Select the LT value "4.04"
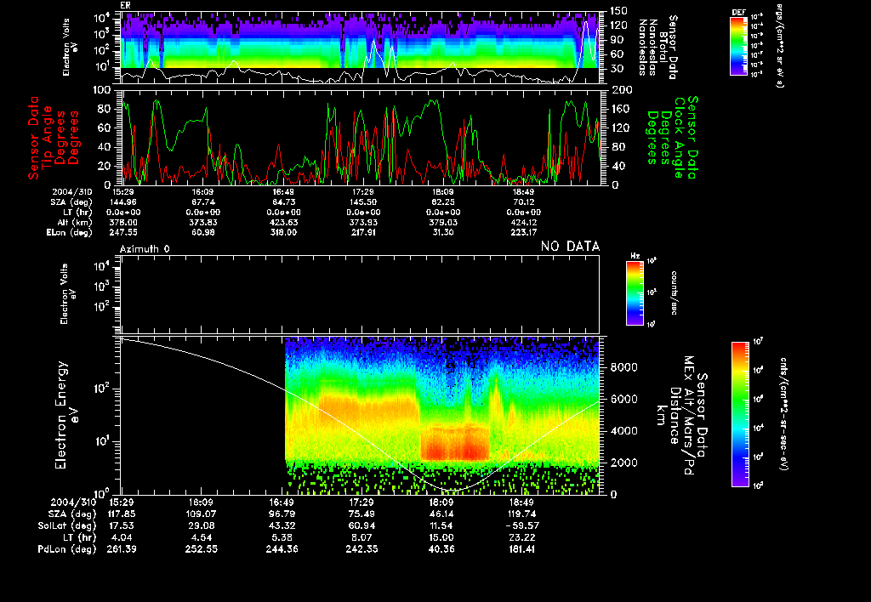 (x=122, y=537)
